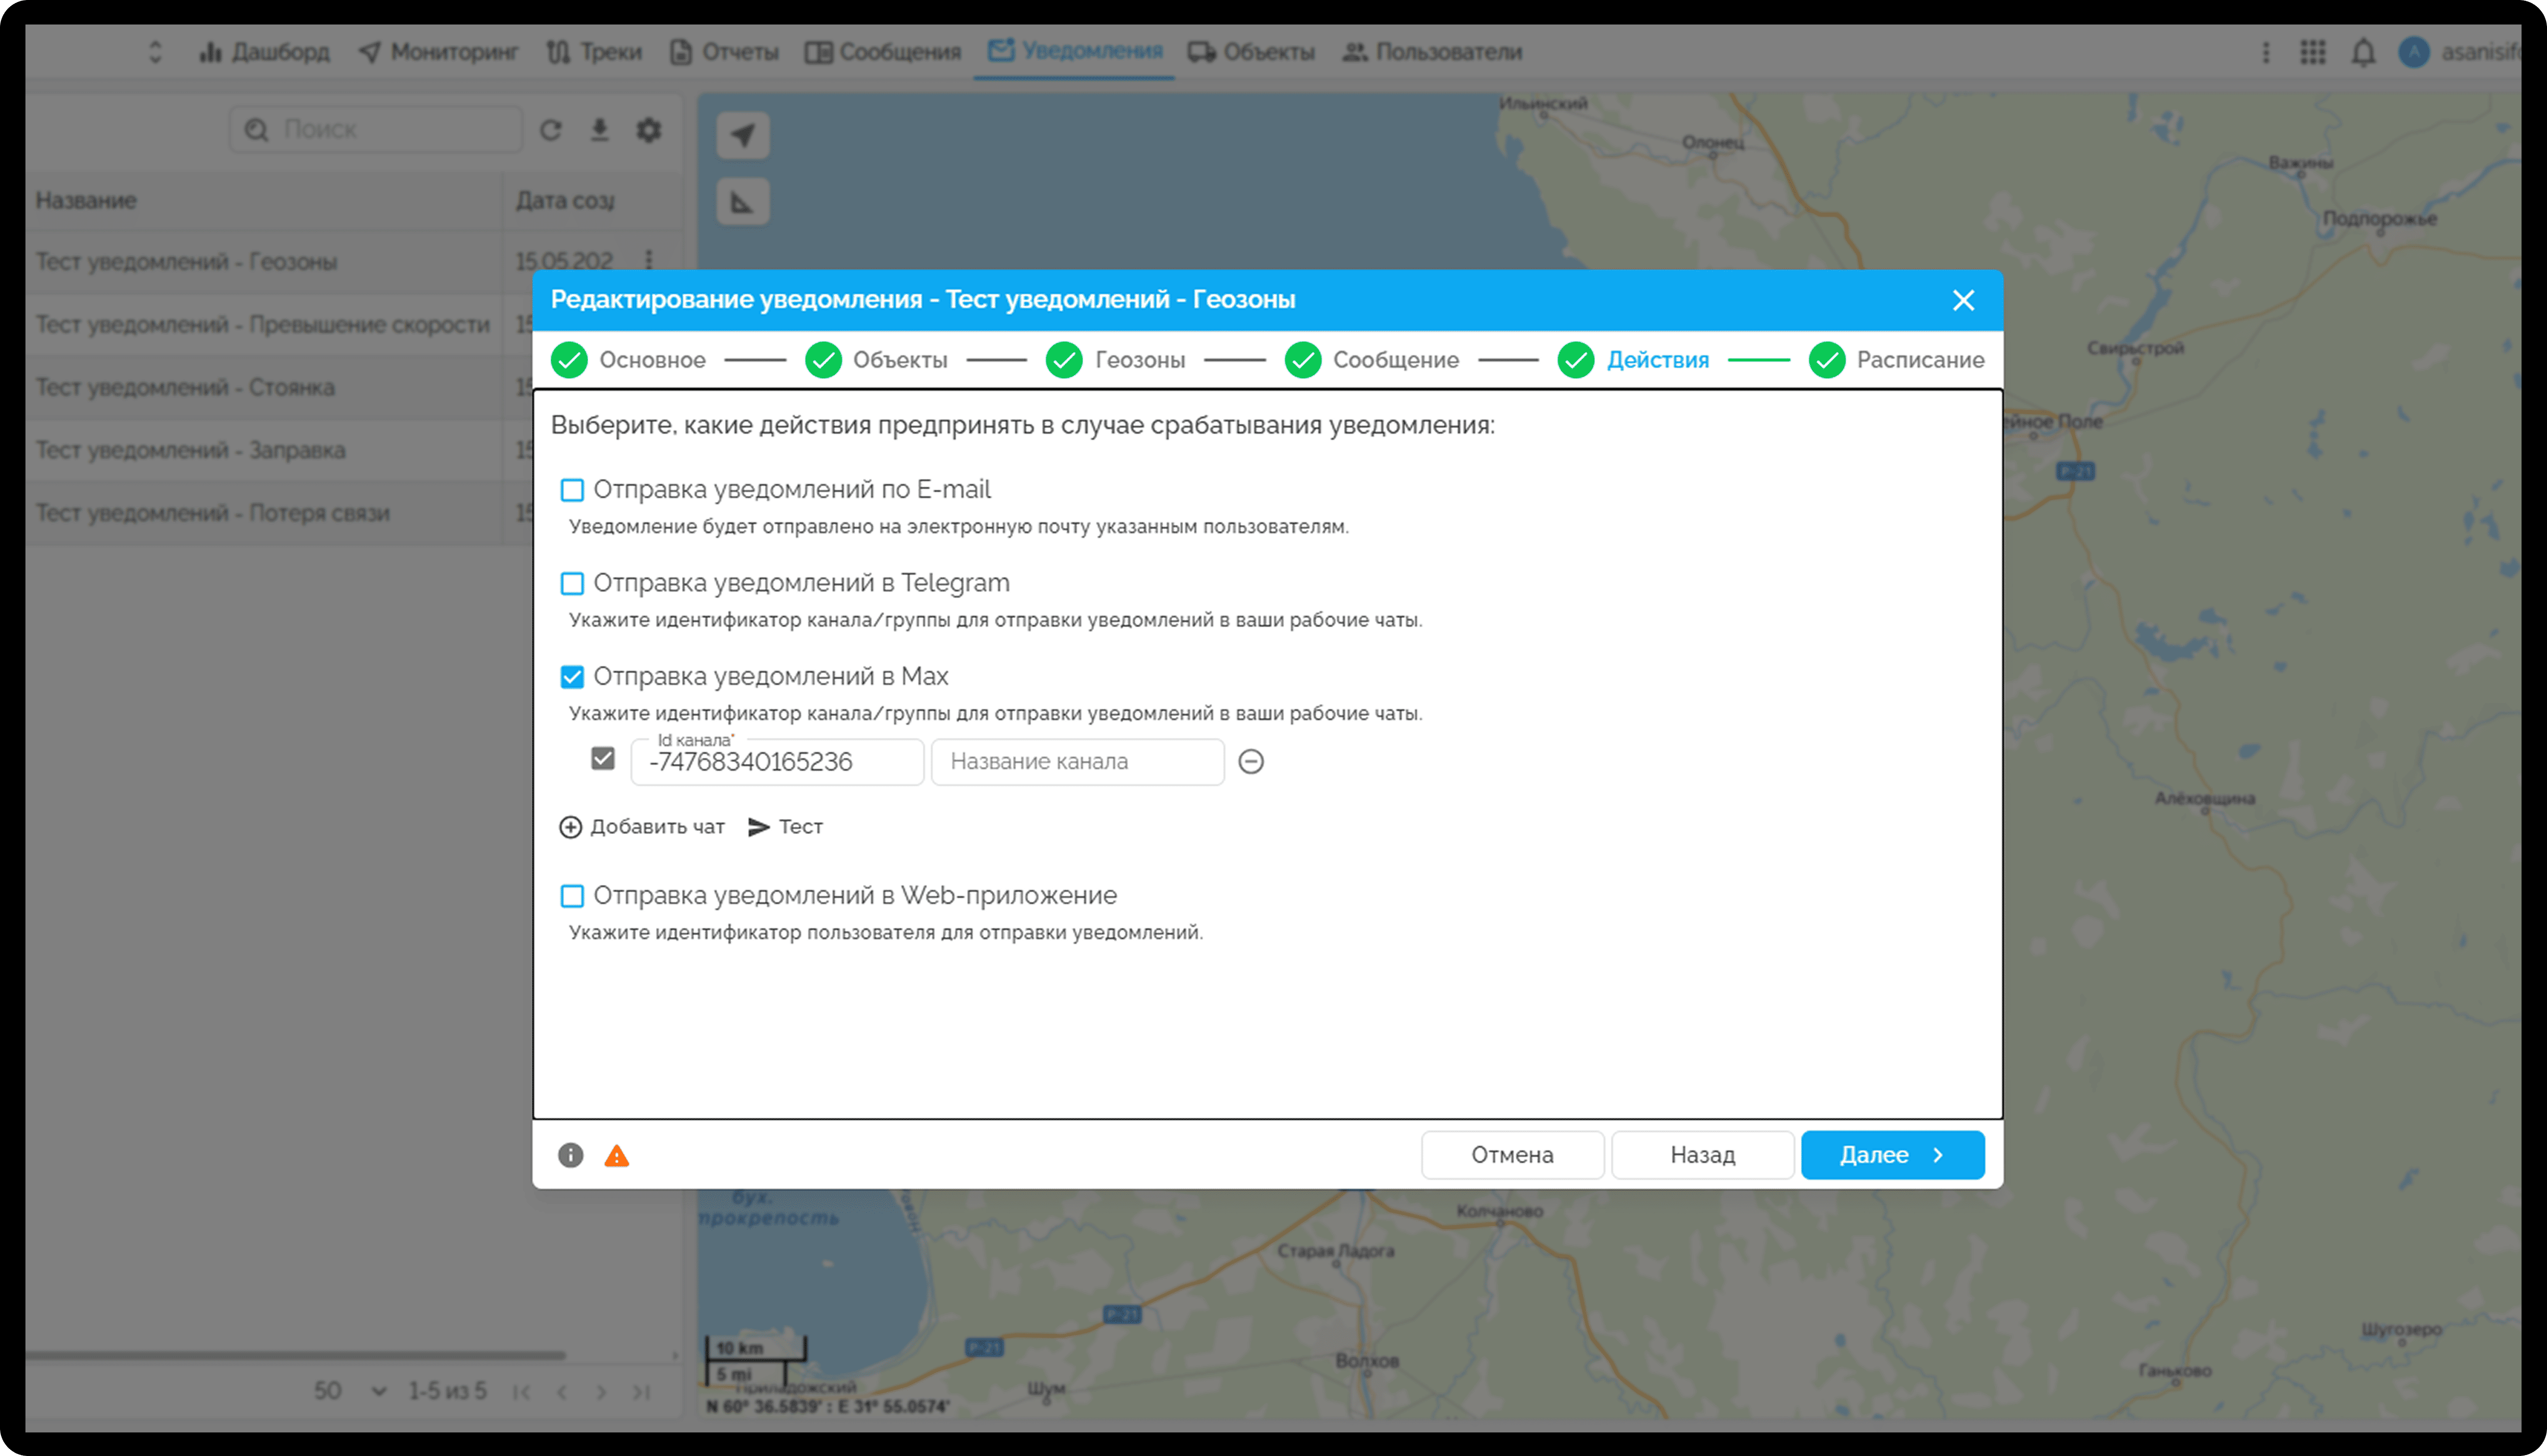This screenshot has height=1456, width=2547.
Task: Click the Расписание step checkmark icon
Action: (1827, 360)
